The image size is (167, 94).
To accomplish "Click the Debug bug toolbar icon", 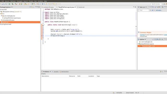I will coord(6,4).
